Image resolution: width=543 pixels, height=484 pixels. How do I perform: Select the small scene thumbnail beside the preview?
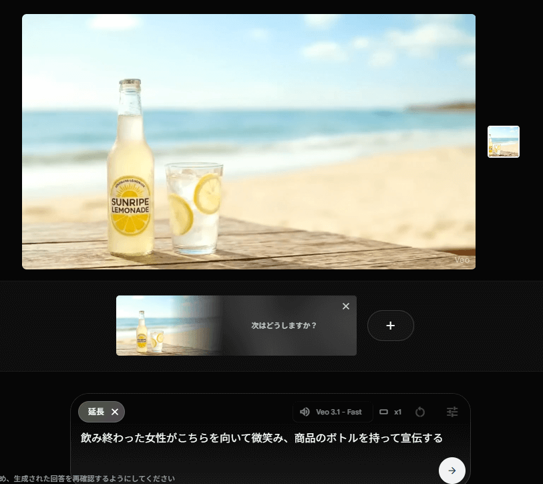coord(503,142)
